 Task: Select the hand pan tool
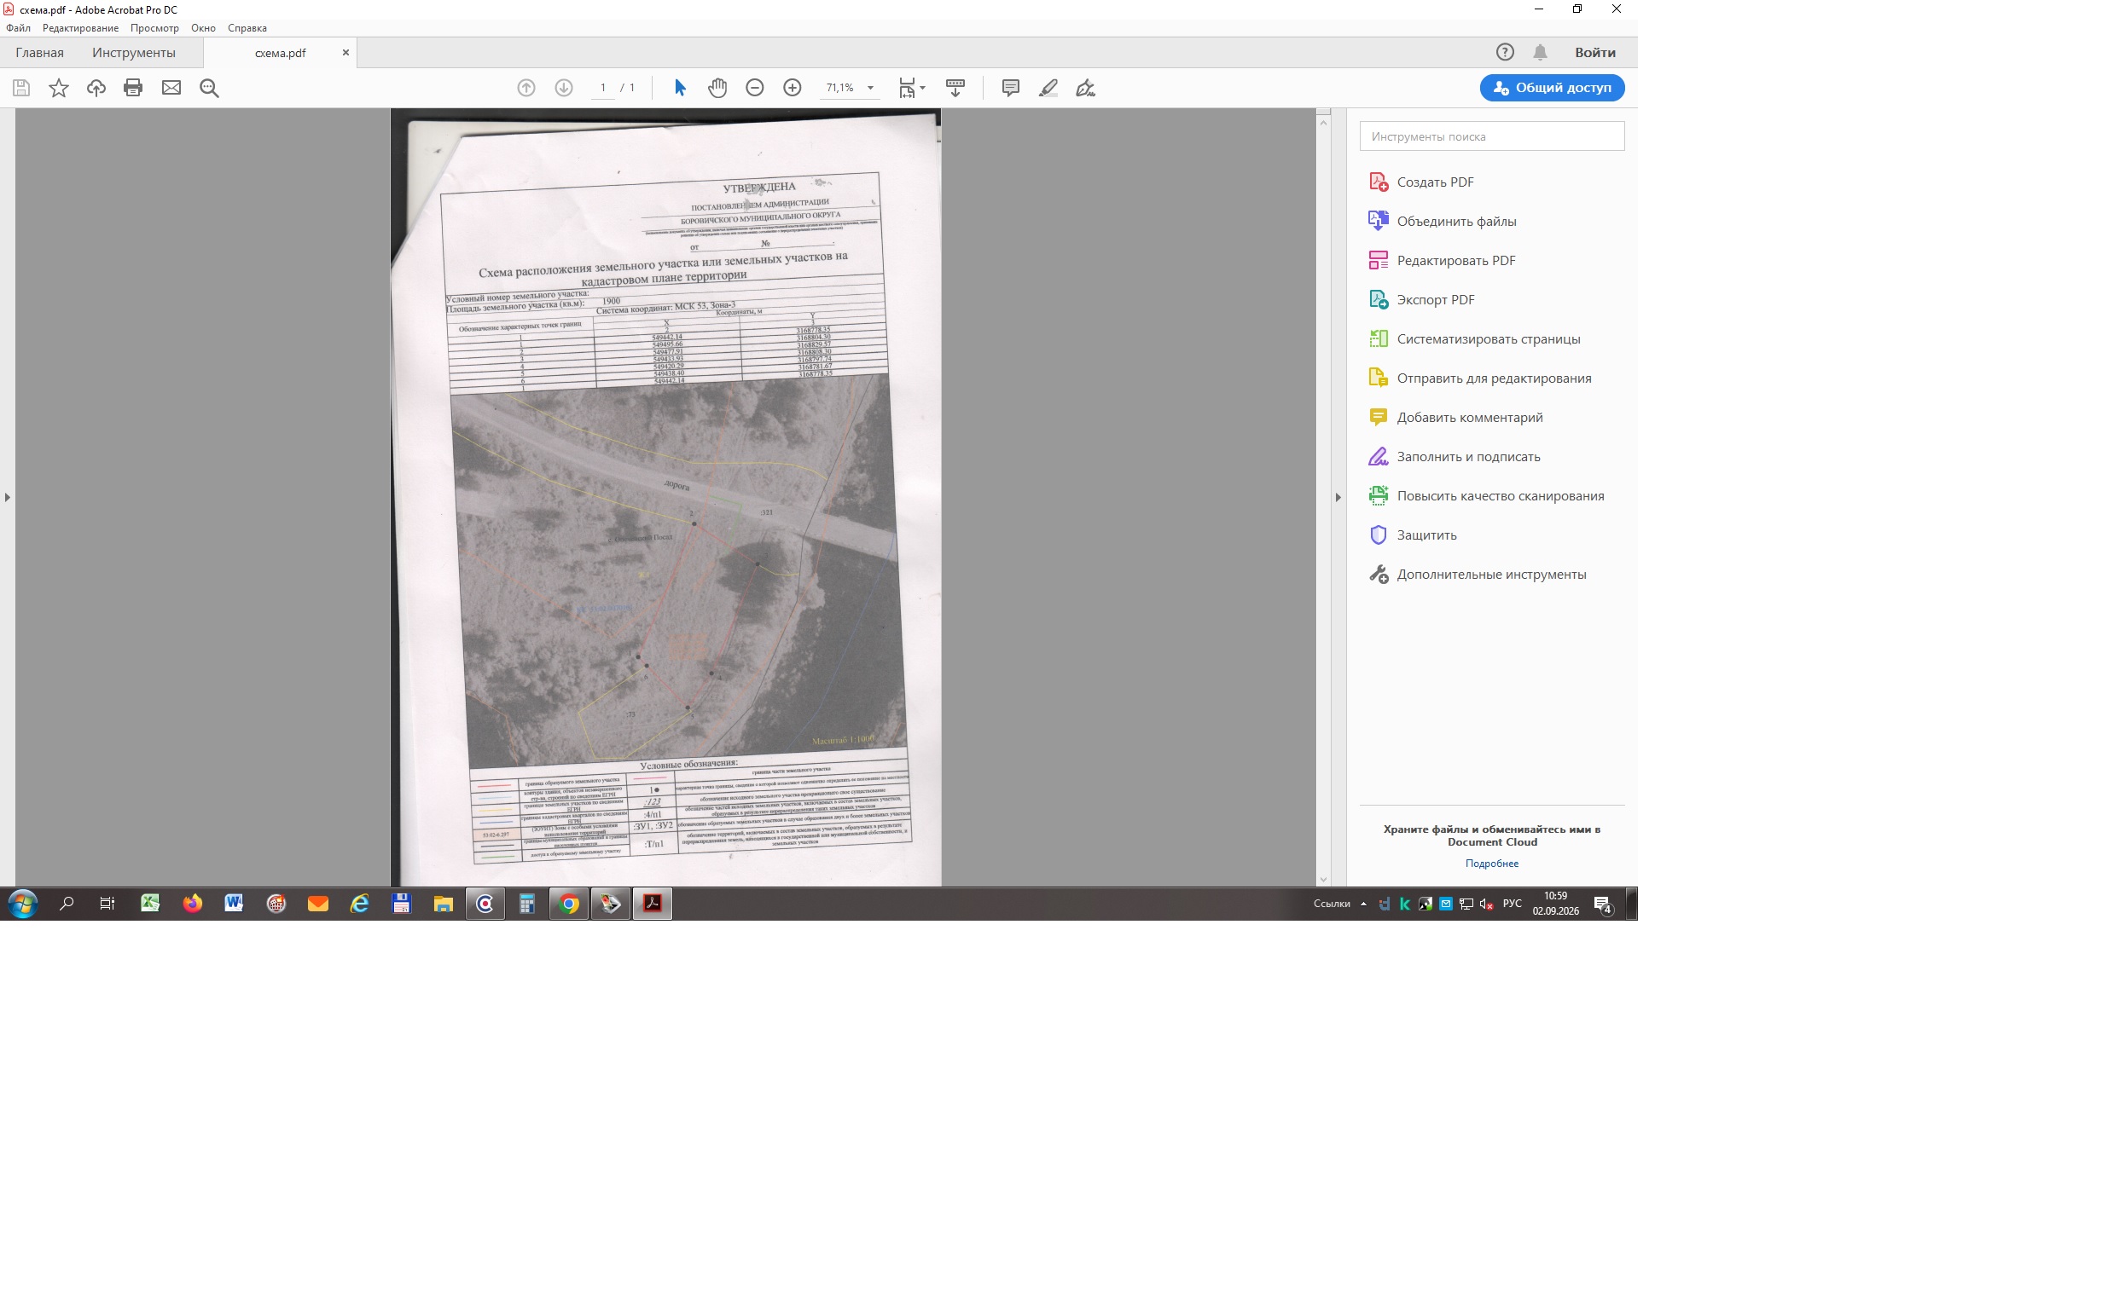tap(717, 88)
